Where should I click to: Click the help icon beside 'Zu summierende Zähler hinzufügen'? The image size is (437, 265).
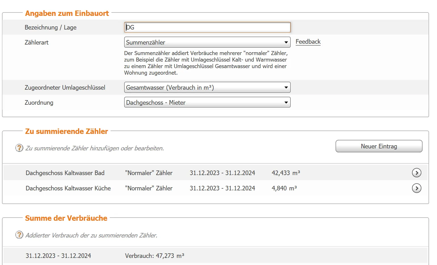click(x=19, y=148)
